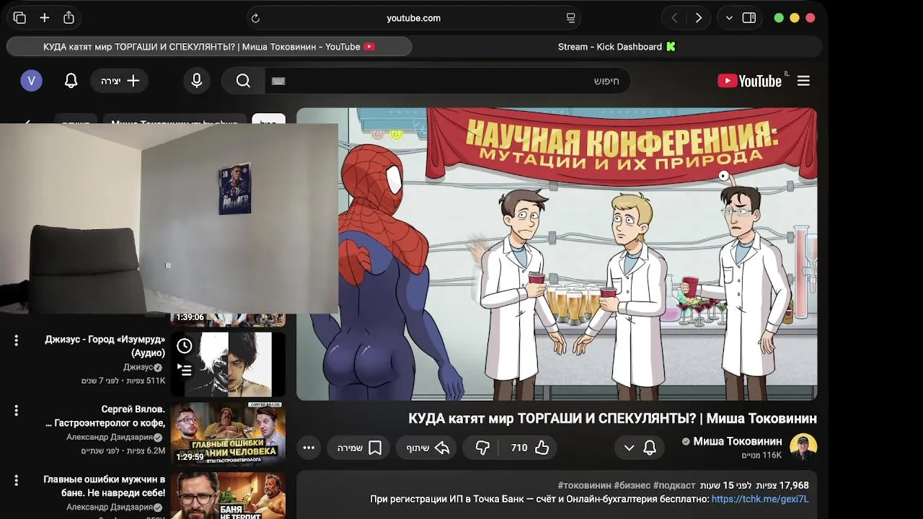923x519 pixels.
Task: Open the on-screen keyboard icon
Action: pos(278,81)
